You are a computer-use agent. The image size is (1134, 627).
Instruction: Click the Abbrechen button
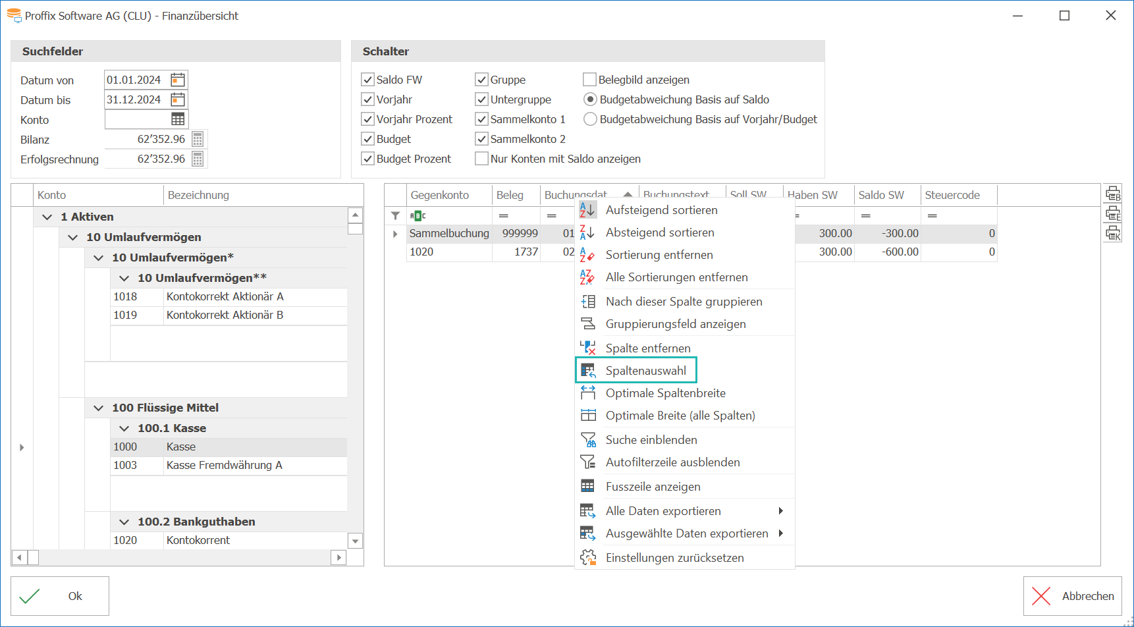tap(1073, 596)
